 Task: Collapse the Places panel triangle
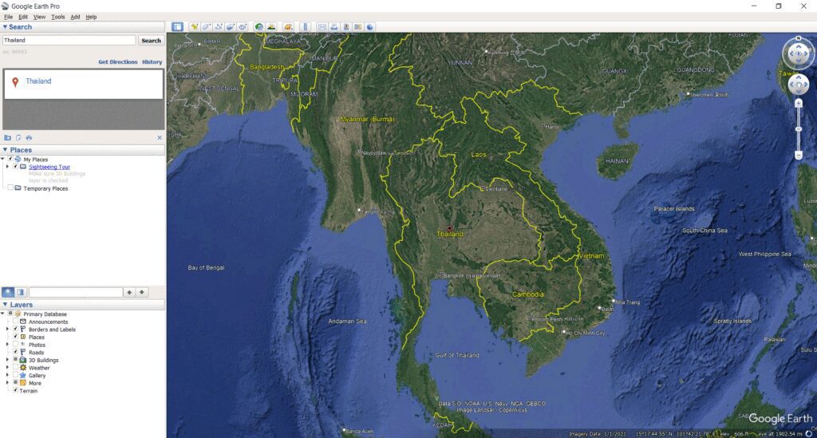(6, 149)
